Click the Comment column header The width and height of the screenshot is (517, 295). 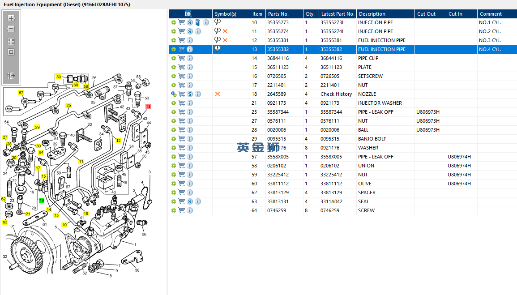497,14
